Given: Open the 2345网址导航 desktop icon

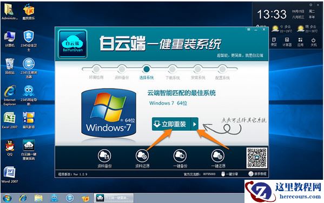Looking at the screenshot, I should click(29, 96).
